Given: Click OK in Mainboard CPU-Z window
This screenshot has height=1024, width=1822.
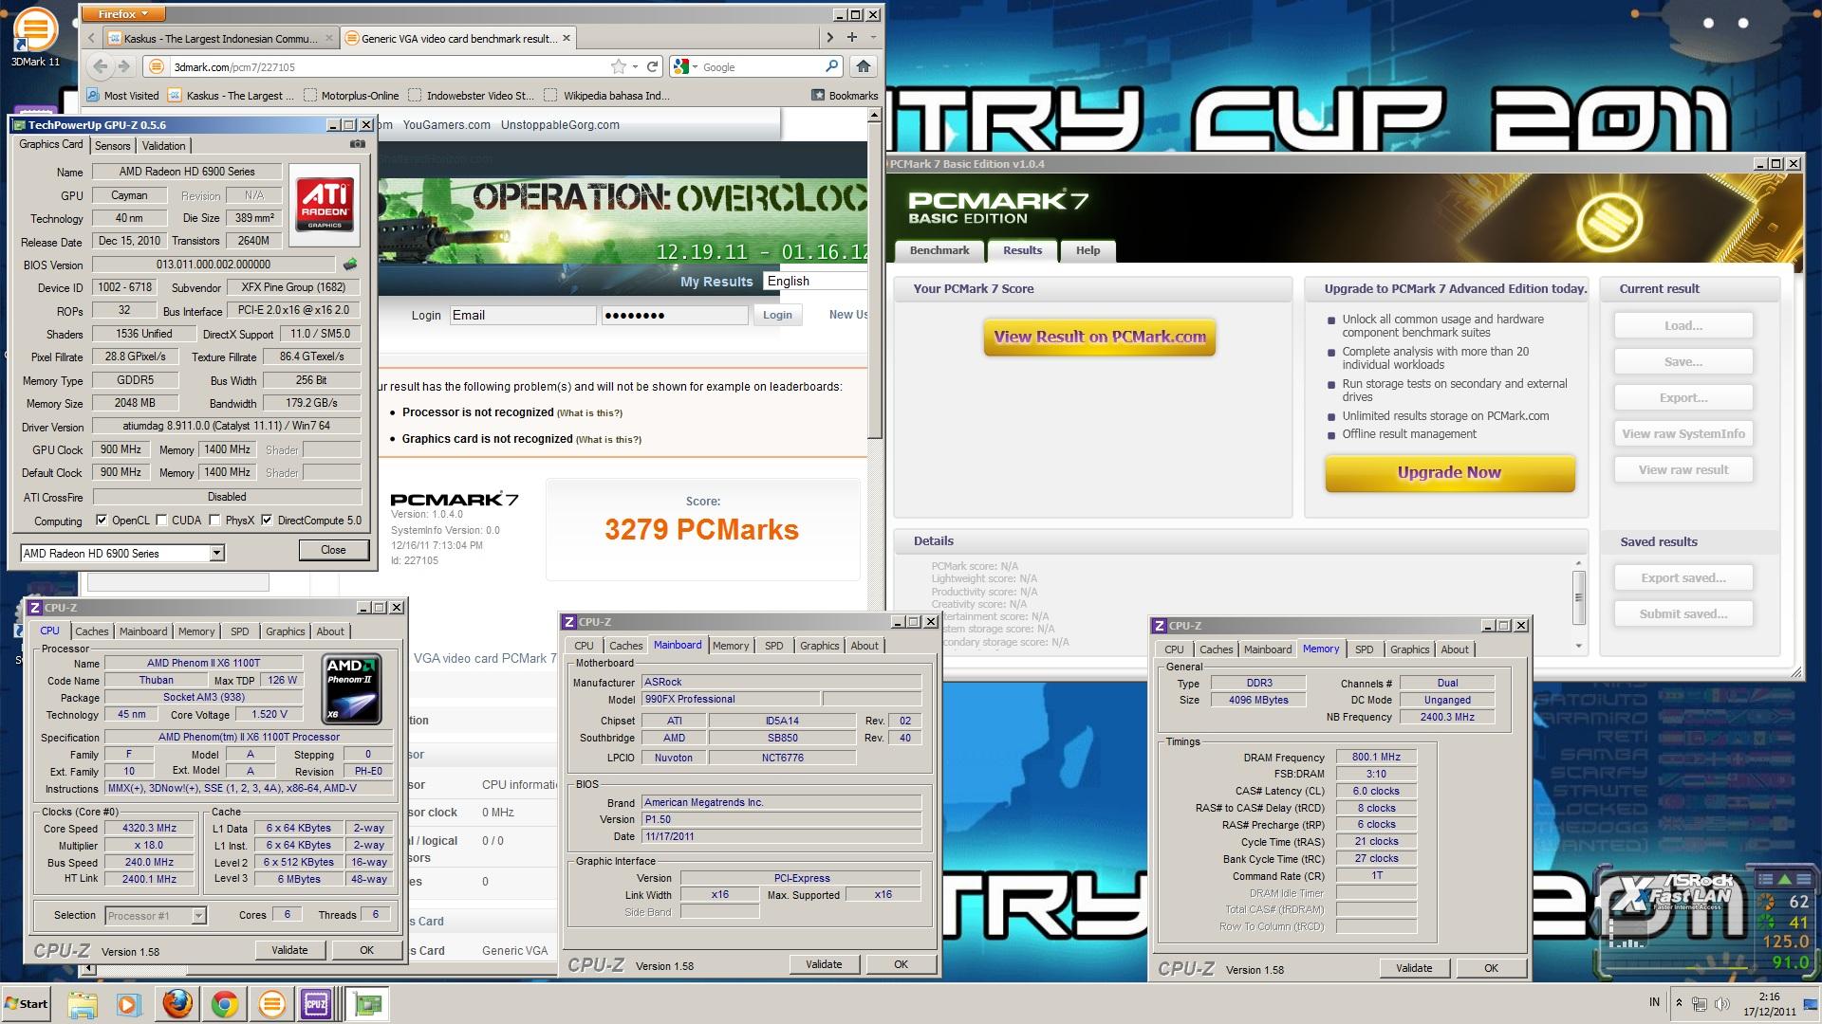Looking at the screenshot, I should pyautogui.click(x=901, y=964).
